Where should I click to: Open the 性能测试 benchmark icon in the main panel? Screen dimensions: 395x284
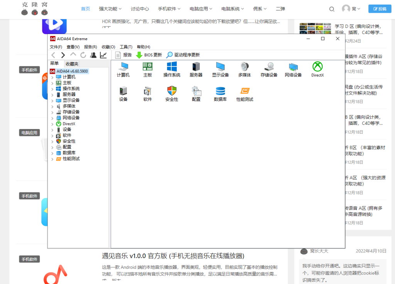pos(245,94)
